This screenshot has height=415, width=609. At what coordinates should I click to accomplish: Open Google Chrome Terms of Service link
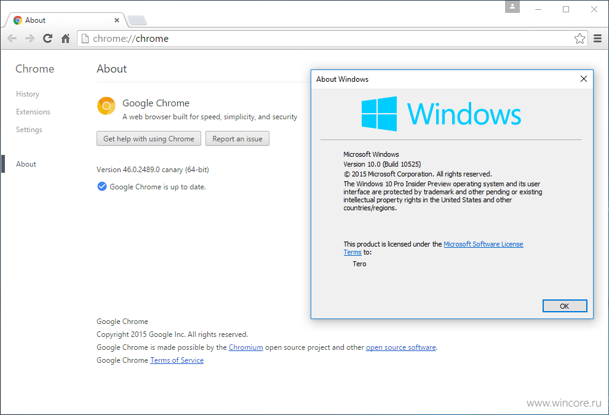(x=177, y=360)
